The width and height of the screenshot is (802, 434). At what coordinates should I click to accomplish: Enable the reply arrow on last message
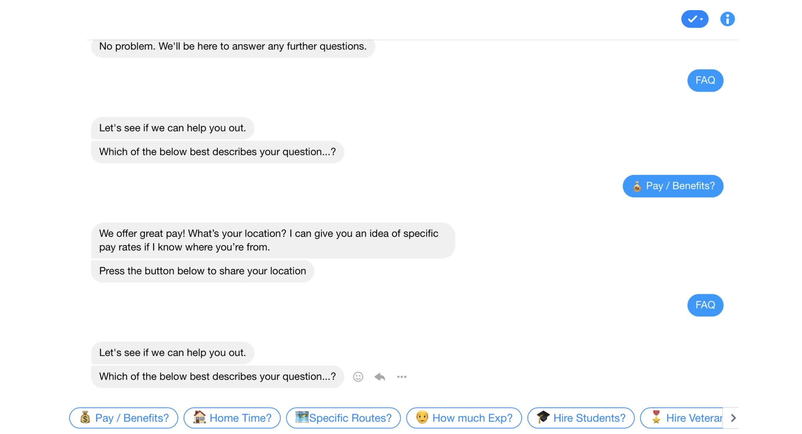381,377
